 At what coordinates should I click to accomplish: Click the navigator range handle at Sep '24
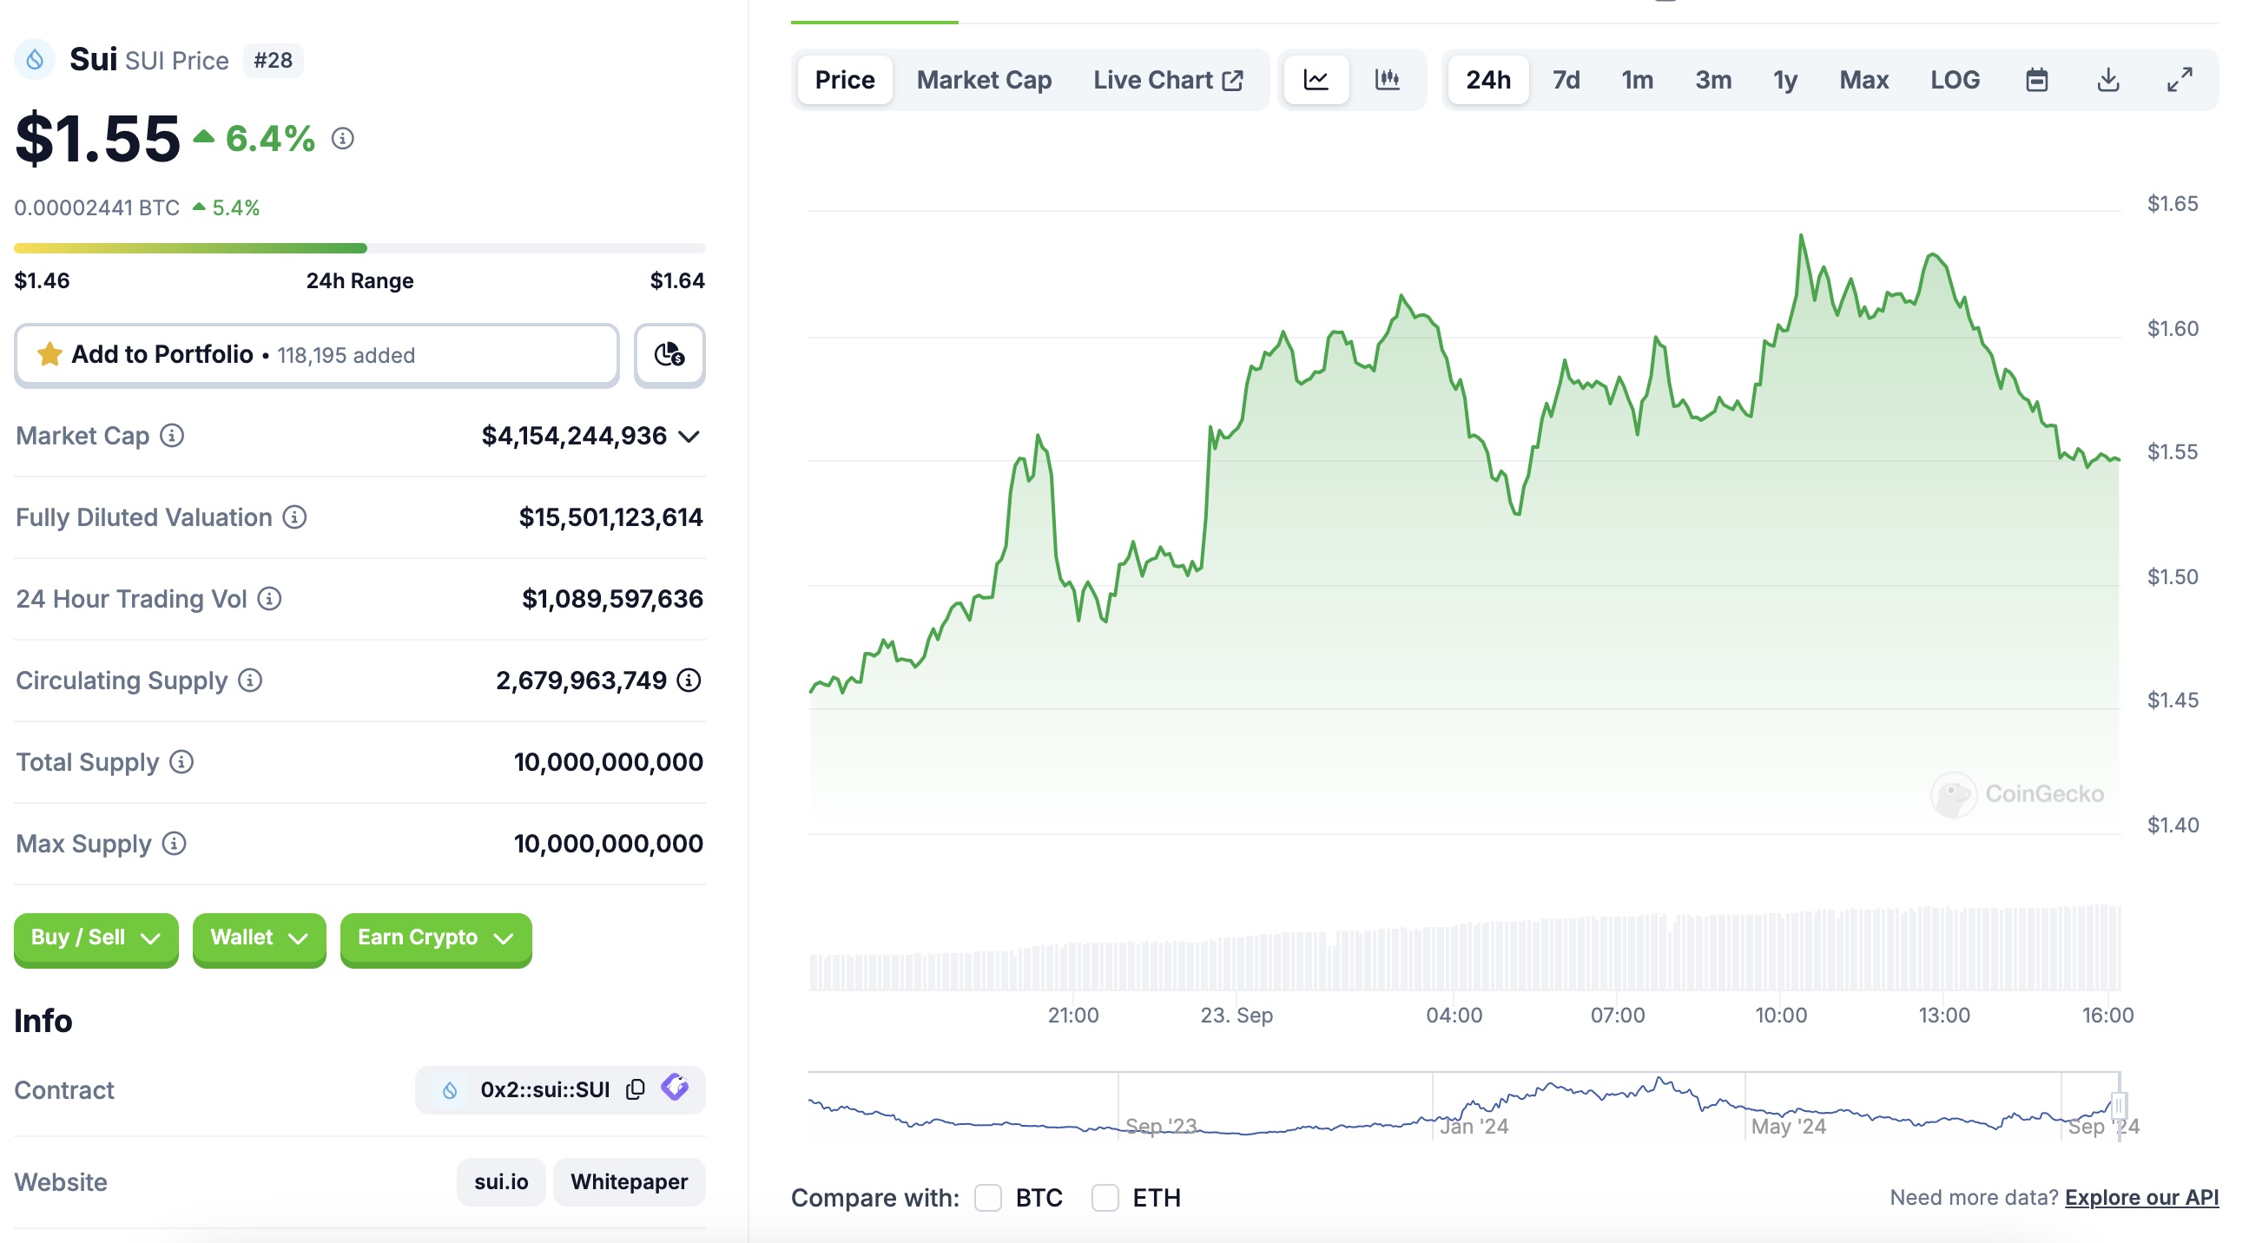(x=2118, y=1106)
